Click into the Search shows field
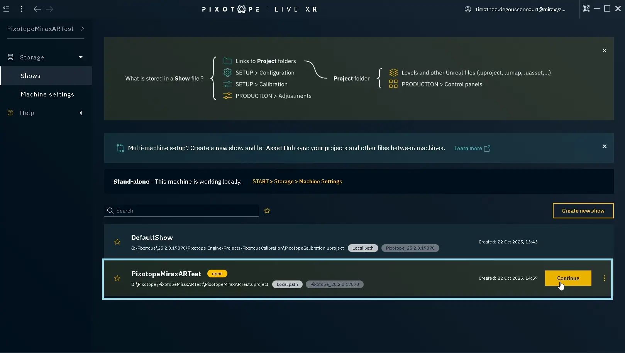This screenshot has width=625, height=353. [x=185, y=211]
